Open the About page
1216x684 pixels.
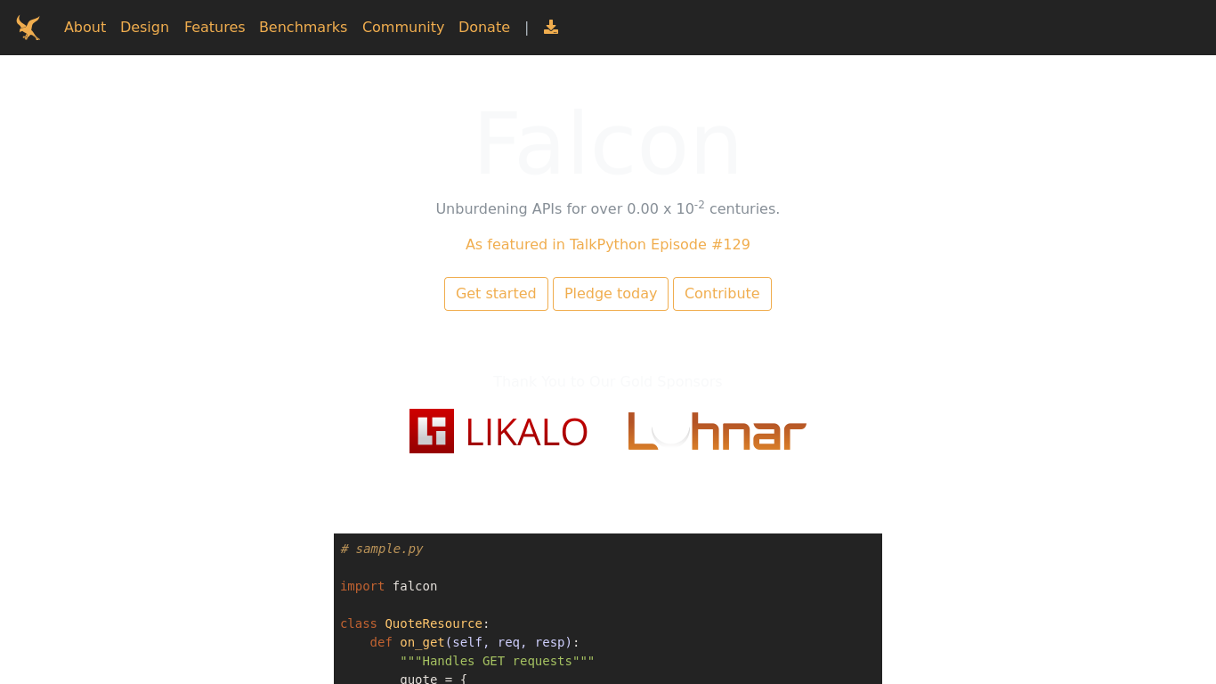[x=85, y=27]
